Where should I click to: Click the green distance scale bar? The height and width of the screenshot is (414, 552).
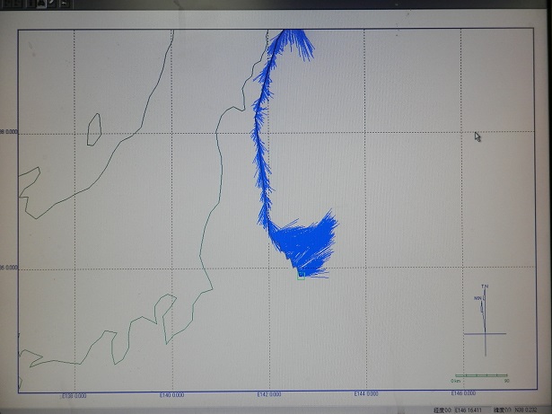pos(481,375)
